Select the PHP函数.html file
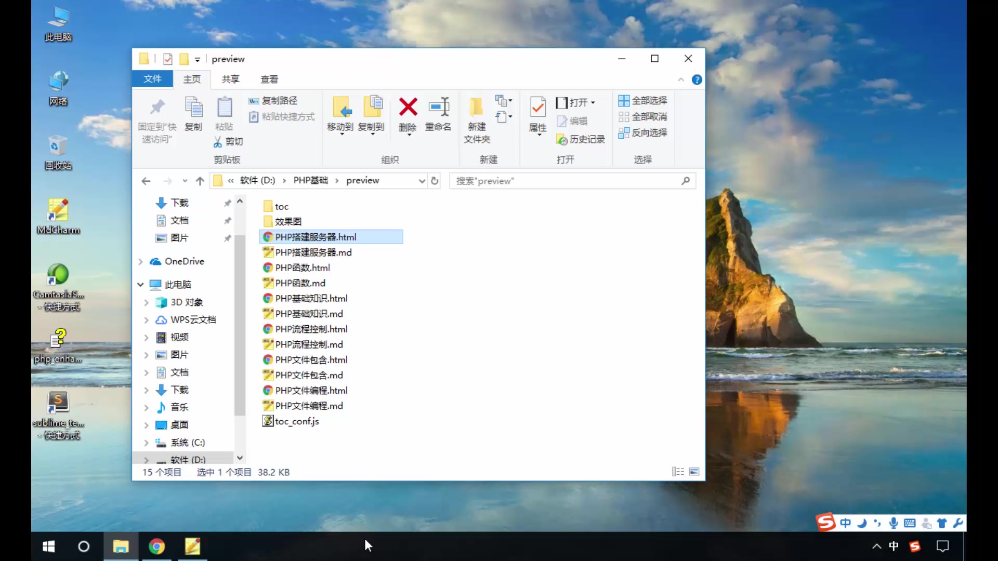This screenshot has width=998, height=561. [x=302, y=268]
